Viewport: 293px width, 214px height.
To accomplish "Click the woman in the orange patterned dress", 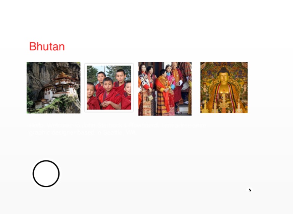I will tap(164, 93).
